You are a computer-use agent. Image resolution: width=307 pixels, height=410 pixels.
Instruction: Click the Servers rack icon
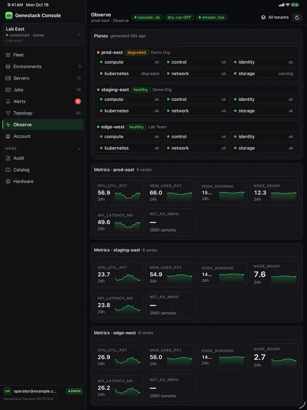tap(8, 78)
